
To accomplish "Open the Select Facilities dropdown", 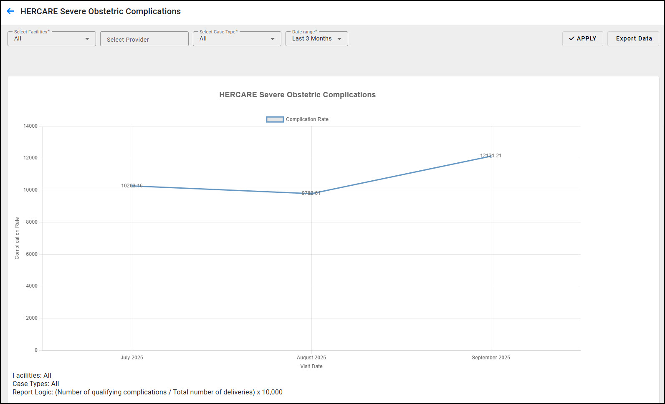I will coord(52,39).
